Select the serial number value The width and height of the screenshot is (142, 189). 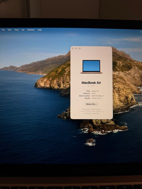tap(98, 96)
